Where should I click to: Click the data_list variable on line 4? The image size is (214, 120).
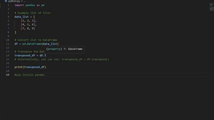(21, 17)
